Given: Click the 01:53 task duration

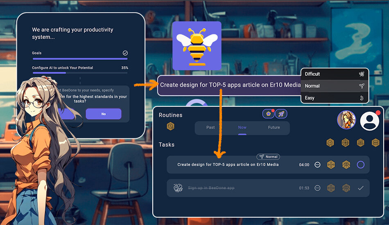Looking at the screenshot, I should [x=304, y=188].
